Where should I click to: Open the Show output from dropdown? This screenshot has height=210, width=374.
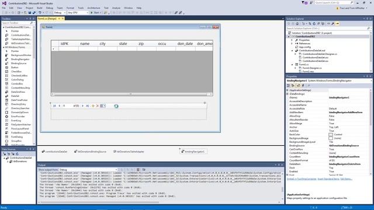tap(88, 170)
